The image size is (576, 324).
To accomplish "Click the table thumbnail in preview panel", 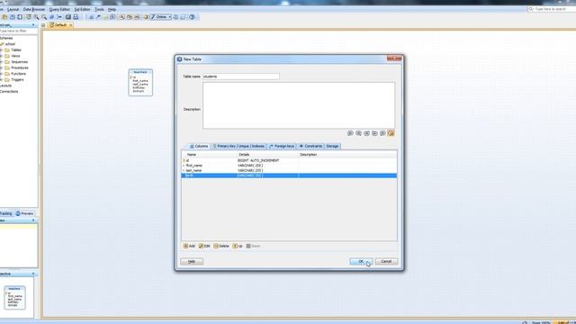I will (x=14, y=298).
